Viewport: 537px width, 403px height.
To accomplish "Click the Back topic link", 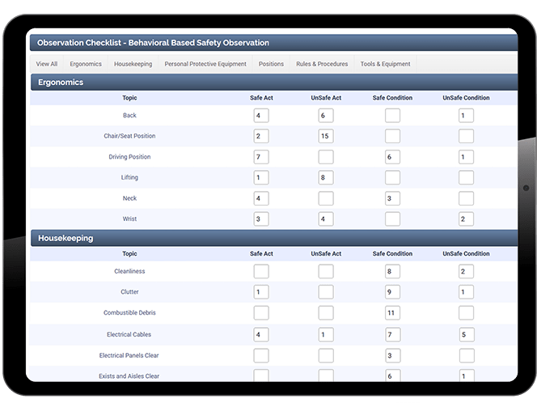I will (129, 116).
